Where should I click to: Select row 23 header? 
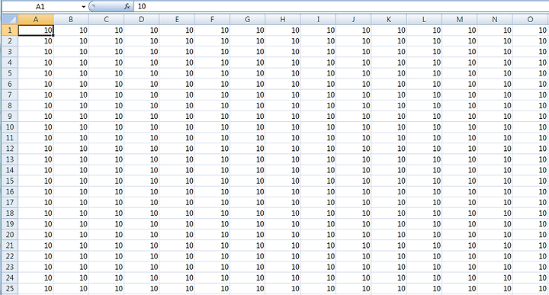pyautogui.click(x=10, y=267)
